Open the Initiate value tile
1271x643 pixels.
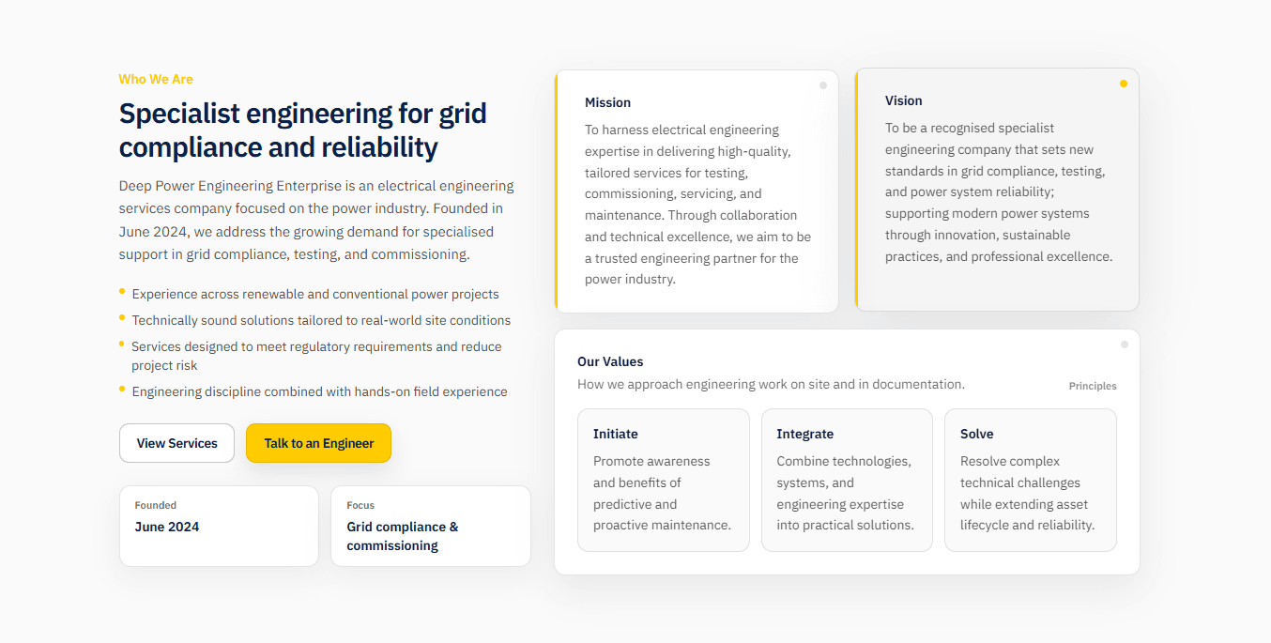(x=664, y=480)
